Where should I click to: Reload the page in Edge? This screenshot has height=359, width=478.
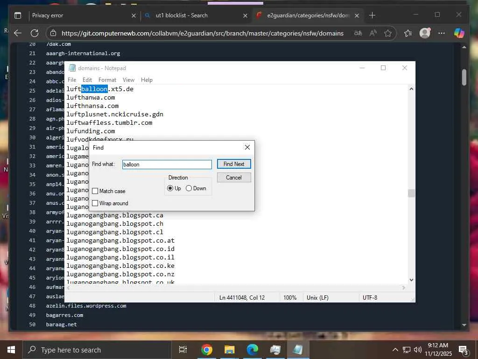coord(35,33)
